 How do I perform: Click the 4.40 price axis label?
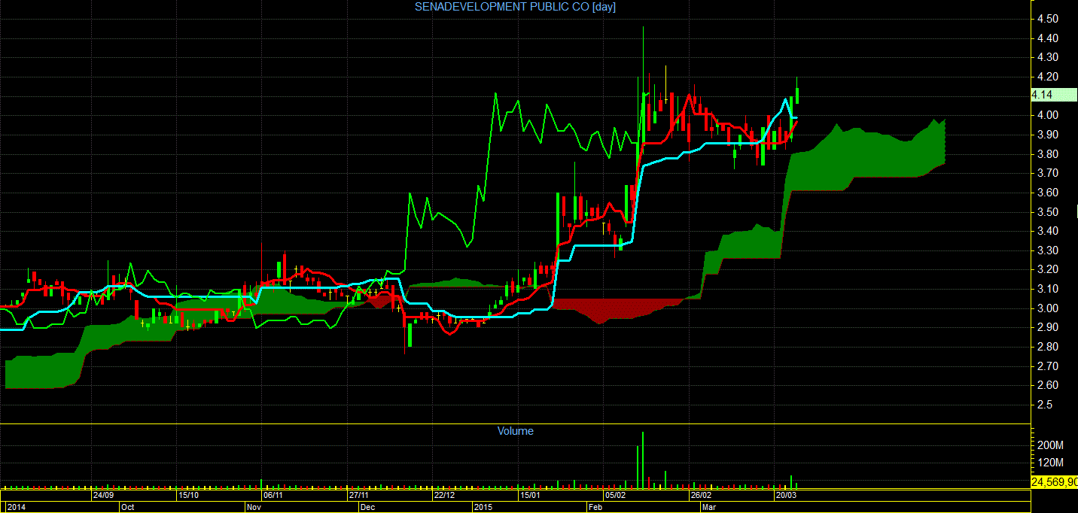(1048, 38)
